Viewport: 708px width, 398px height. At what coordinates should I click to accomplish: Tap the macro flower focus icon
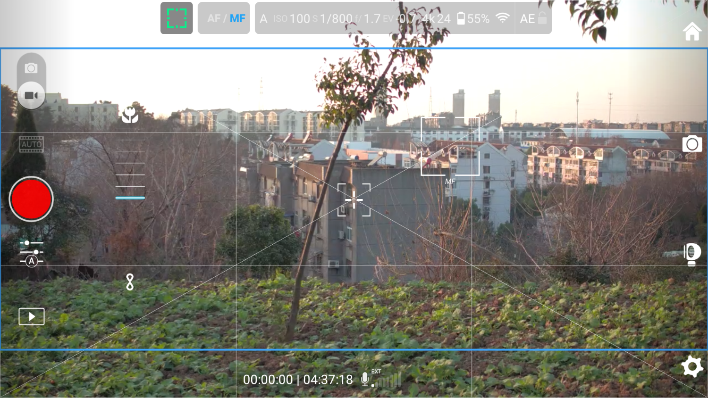pyautogui.click(x=130, y=115)
